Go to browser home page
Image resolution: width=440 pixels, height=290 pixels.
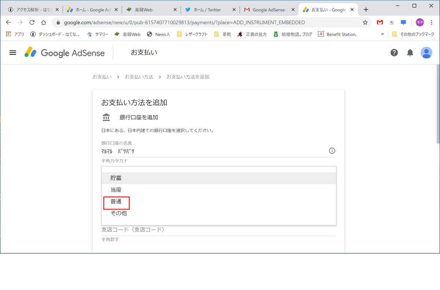pyautogui.click(x=43, y=22)
